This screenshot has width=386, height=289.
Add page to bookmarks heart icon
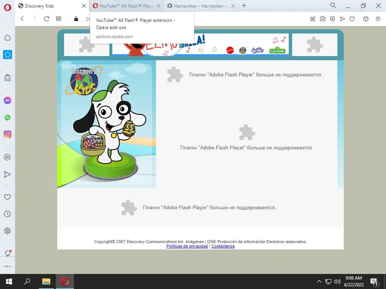(x=352, y=19)
